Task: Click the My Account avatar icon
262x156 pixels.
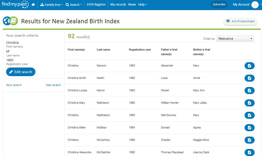Action: [x=255, y=5]
